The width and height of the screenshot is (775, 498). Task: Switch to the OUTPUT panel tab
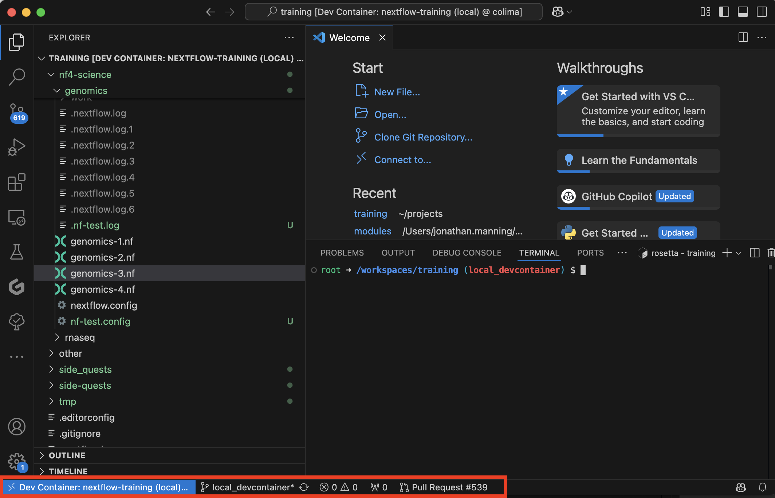(x=398, y=253)
